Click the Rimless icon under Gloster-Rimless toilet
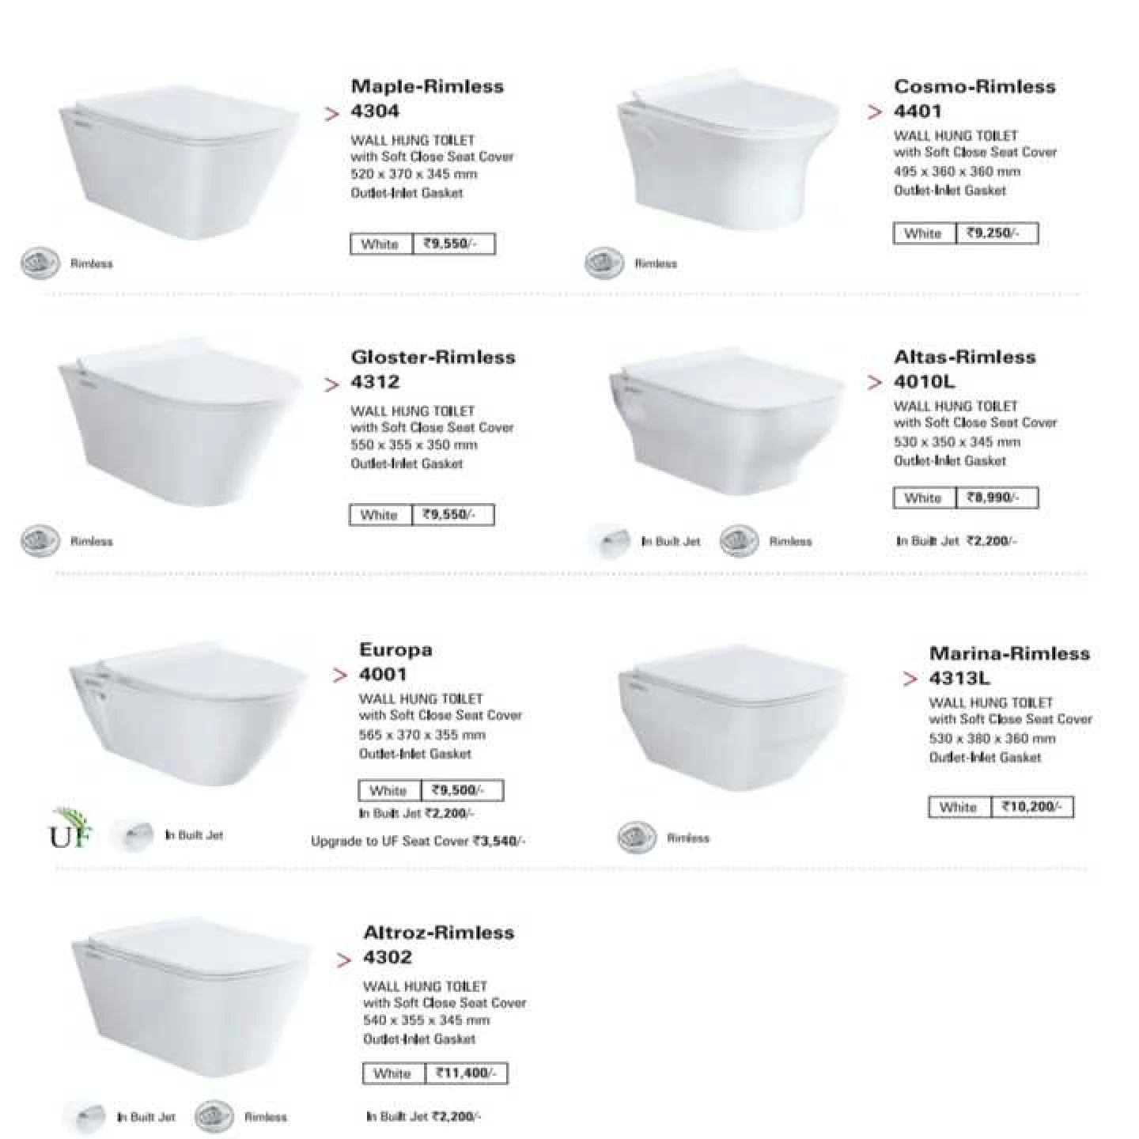Viewport: 1139px width, 1139px height. (40, 541)
